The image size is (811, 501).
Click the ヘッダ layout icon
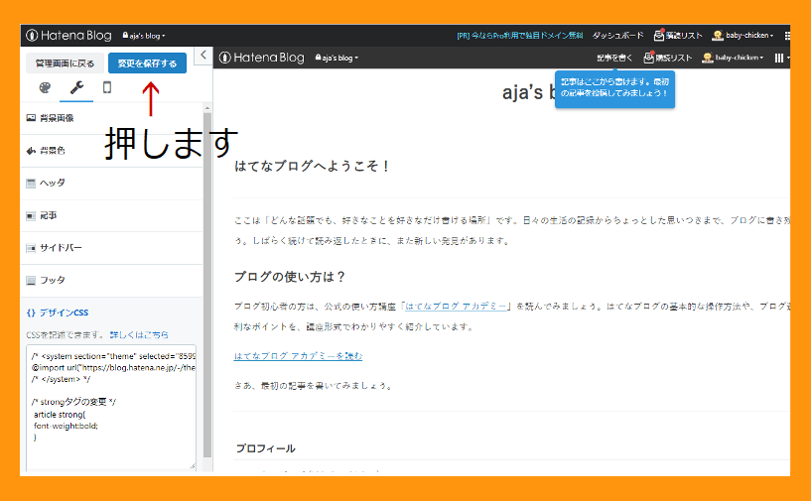click(31, 183)
